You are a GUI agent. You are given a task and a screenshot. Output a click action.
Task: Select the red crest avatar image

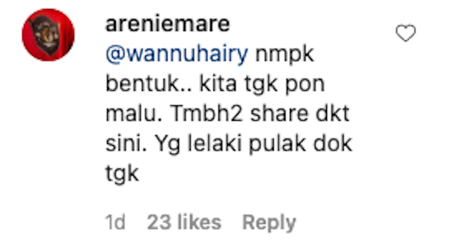[x=48, y=35]
